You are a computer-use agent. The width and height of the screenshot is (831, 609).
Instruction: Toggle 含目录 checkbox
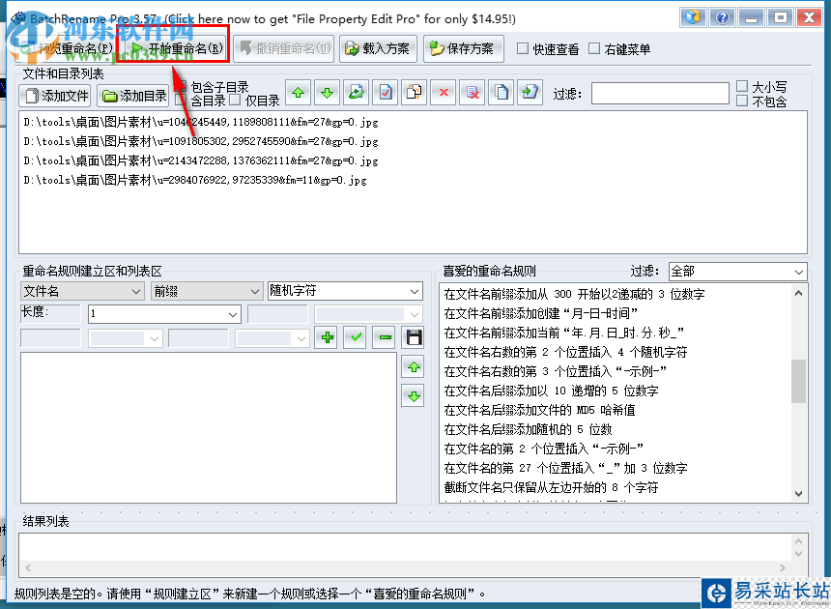[181, 101]
